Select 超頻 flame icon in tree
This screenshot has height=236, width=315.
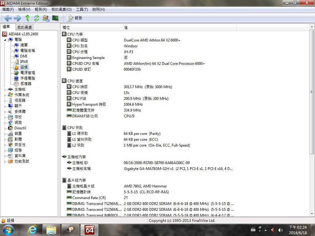[x=17, y=67]
